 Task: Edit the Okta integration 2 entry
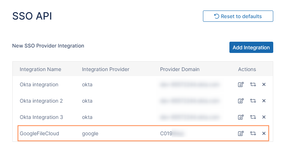click(241, 101)
